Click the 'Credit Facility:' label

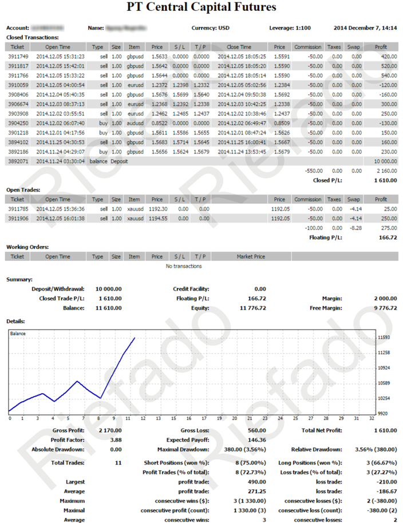pyautogui.click(x=191, y=289)
